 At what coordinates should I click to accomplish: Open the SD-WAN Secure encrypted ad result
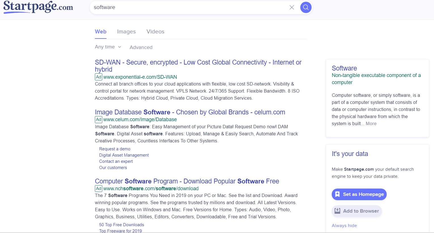(198, 66)
